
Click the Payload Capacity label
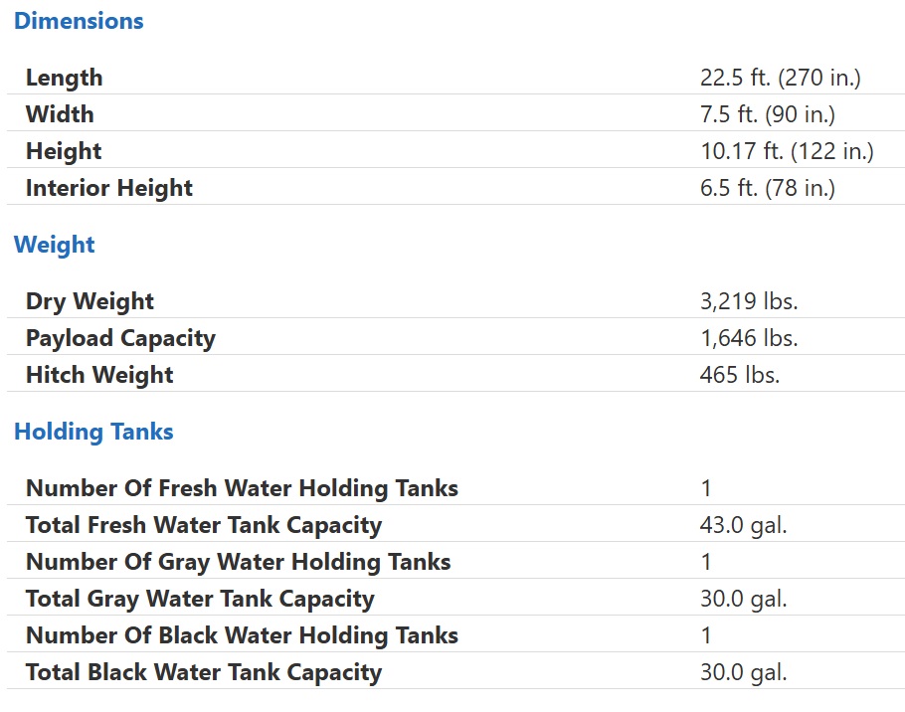(120, 338)
